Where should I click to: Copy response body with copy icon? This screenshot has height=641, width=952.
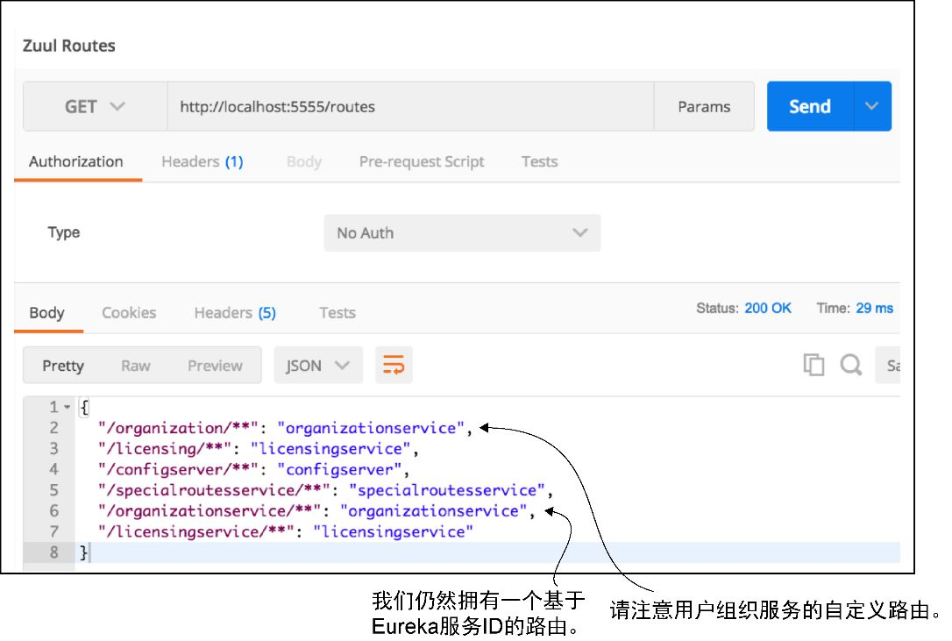813,365
